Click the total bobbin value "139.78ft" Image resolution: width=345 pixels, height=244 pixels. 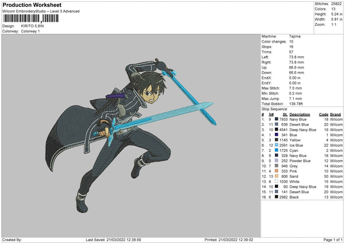click(x=296, y=104)
